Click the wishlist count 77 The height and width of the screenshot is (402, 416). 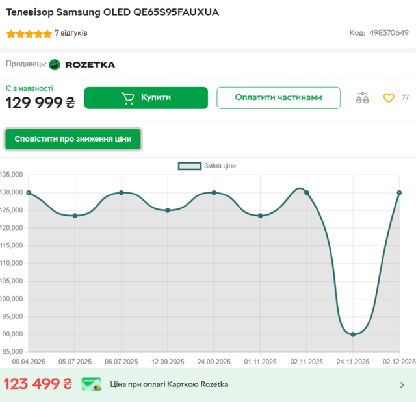[x=405, y=97]
